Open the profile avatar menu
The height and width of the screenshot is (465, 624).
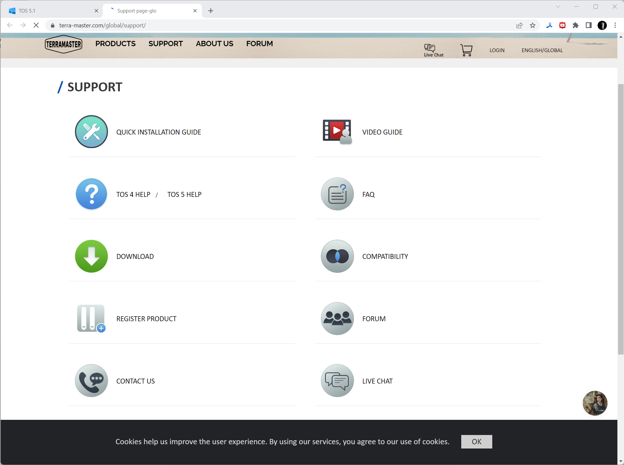602,25
